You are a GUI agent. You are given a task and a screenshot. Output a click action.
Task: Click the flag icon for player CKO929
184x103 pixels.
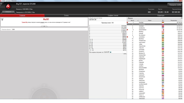[x=163, y=26]
